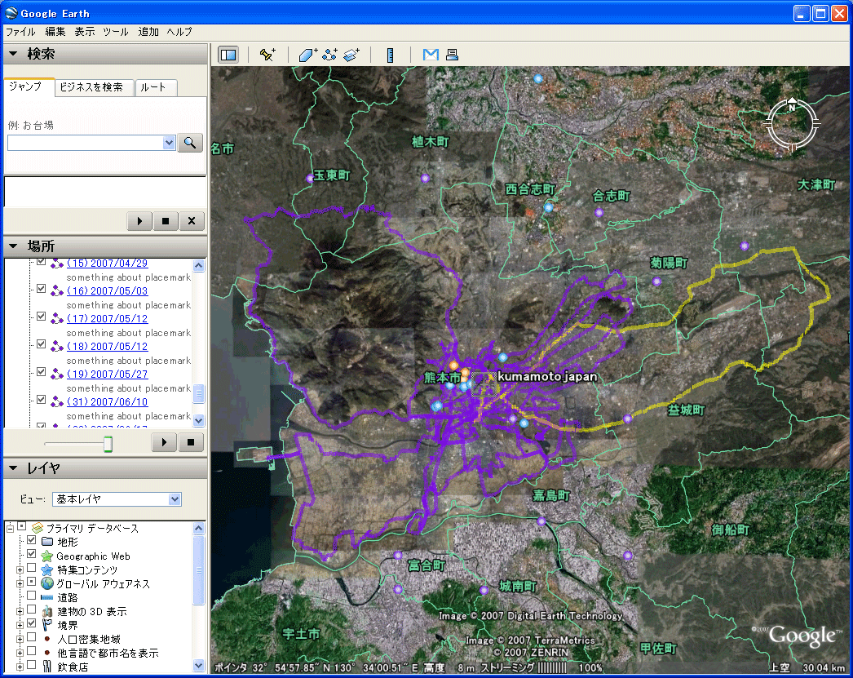Open the 追加 menu
Viewport: 853px width, 678px height.
148,32
